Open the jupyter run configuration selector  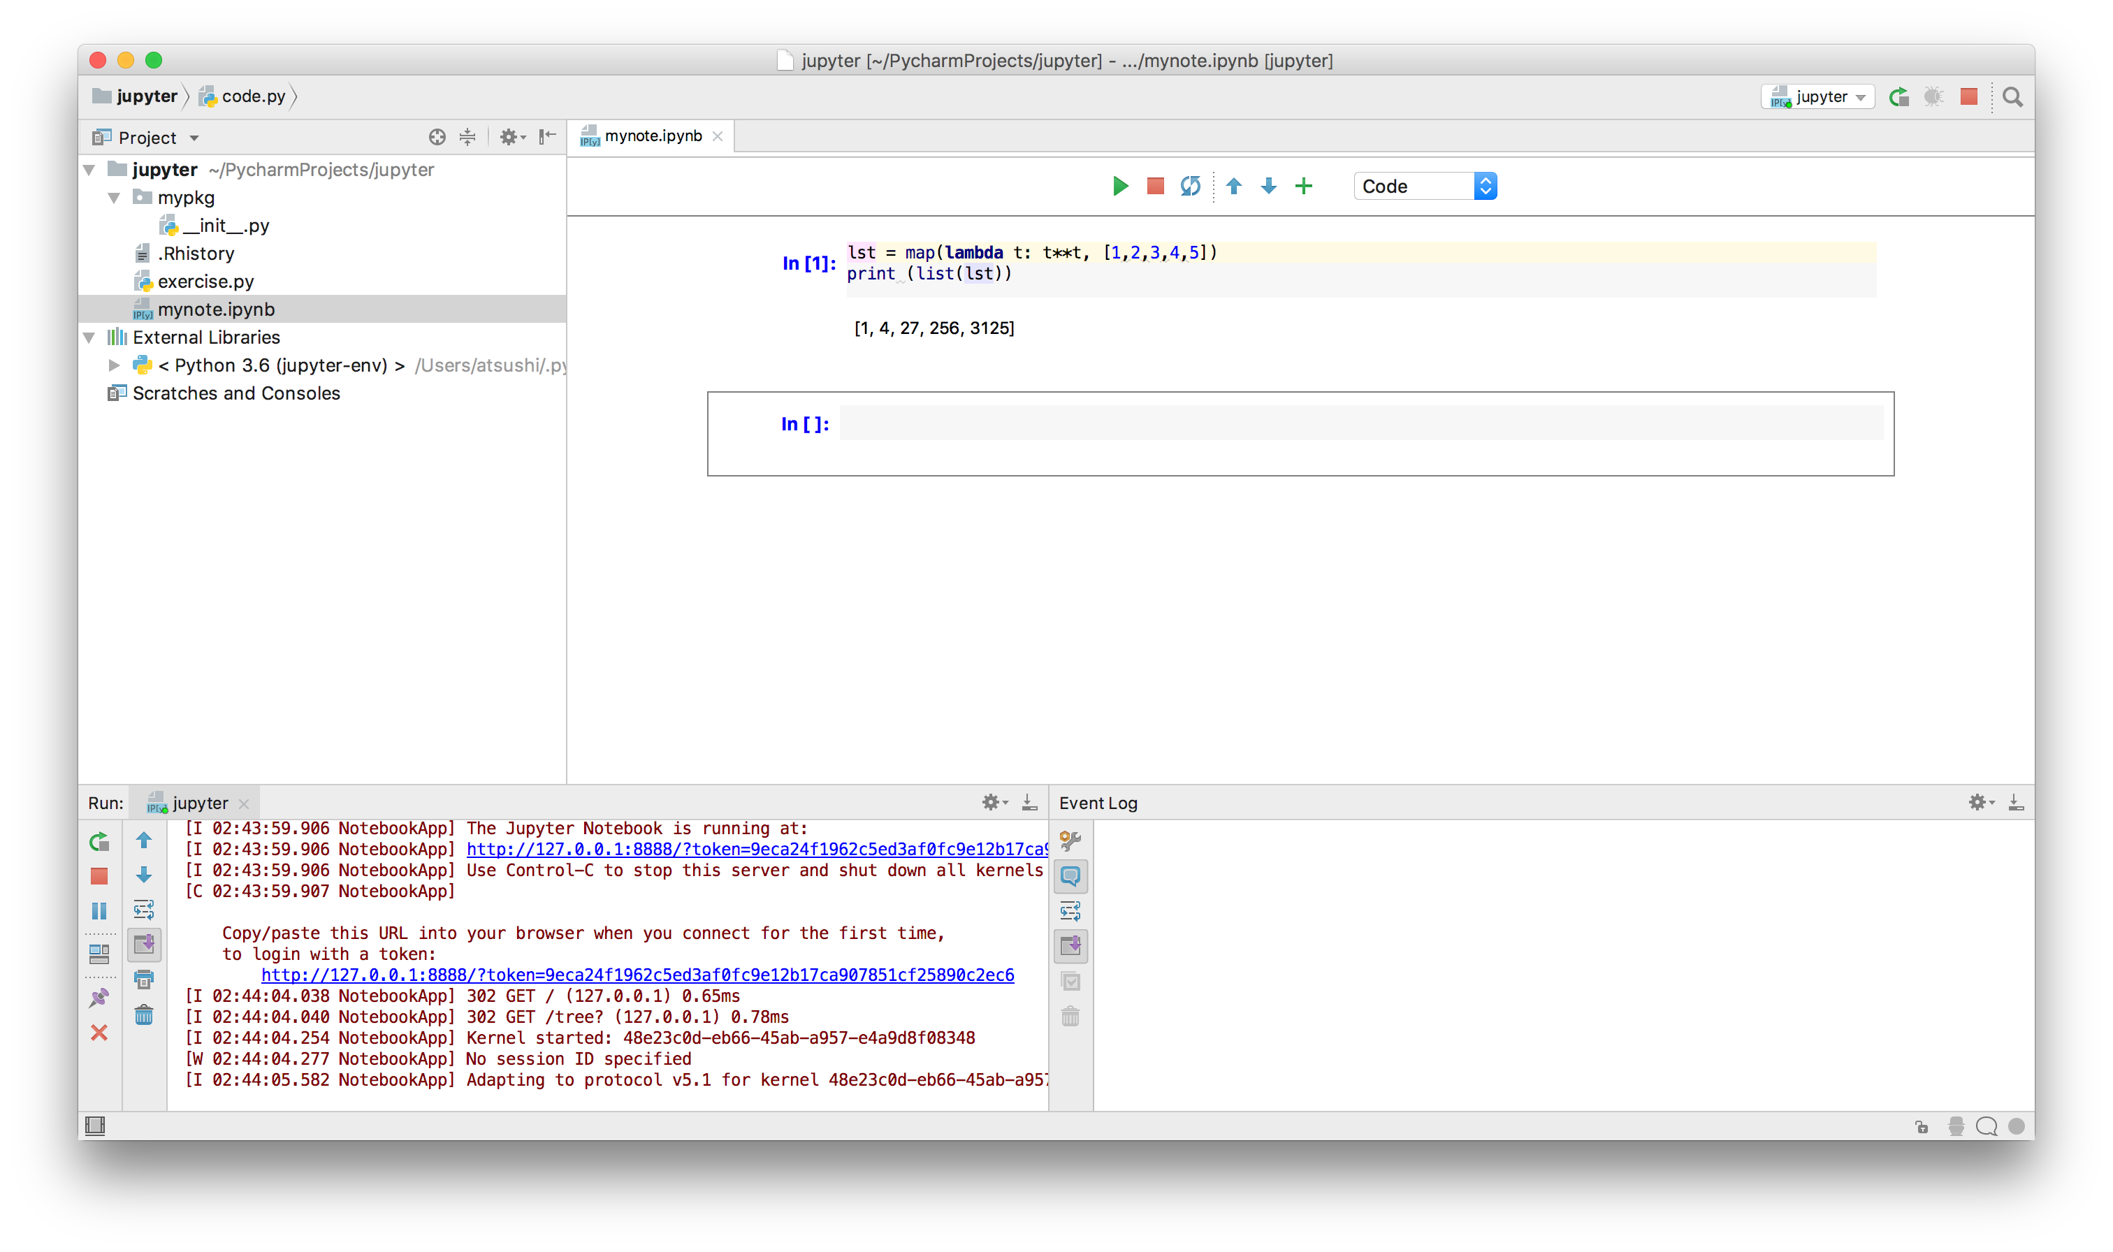[1816, 96]
